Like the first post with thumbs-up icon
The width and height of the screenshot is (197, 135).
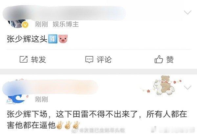[159, 59]
